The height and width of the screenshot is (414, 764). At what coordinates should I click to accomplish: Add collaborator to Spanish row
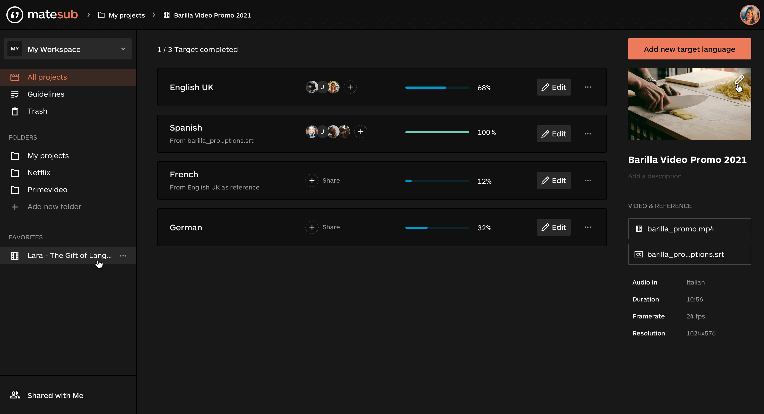tap(361, 132)
